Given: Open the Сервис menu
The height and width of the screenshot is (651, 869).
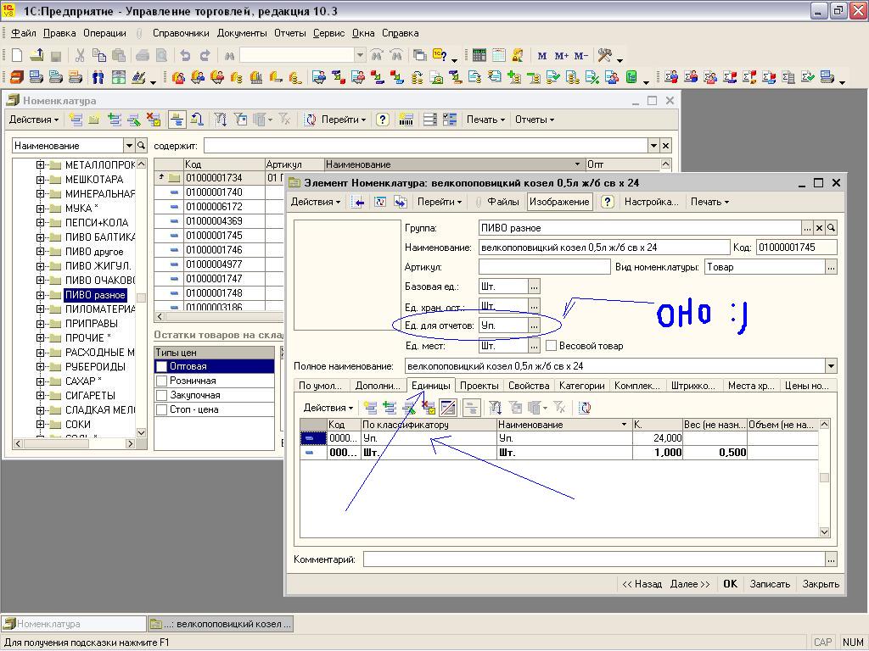Looking at the screenshot, I should 328,33.
